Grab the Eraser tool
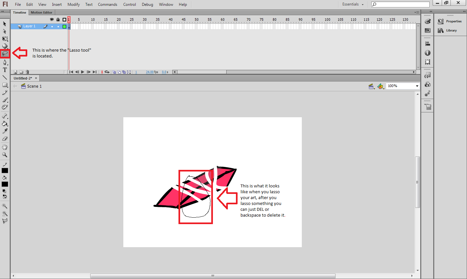Screen dimensions: 467x279 pyautogui.click(x=5, y=139)
